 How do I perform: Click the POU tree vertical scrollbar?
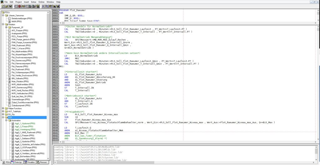[x=48, y=85]
